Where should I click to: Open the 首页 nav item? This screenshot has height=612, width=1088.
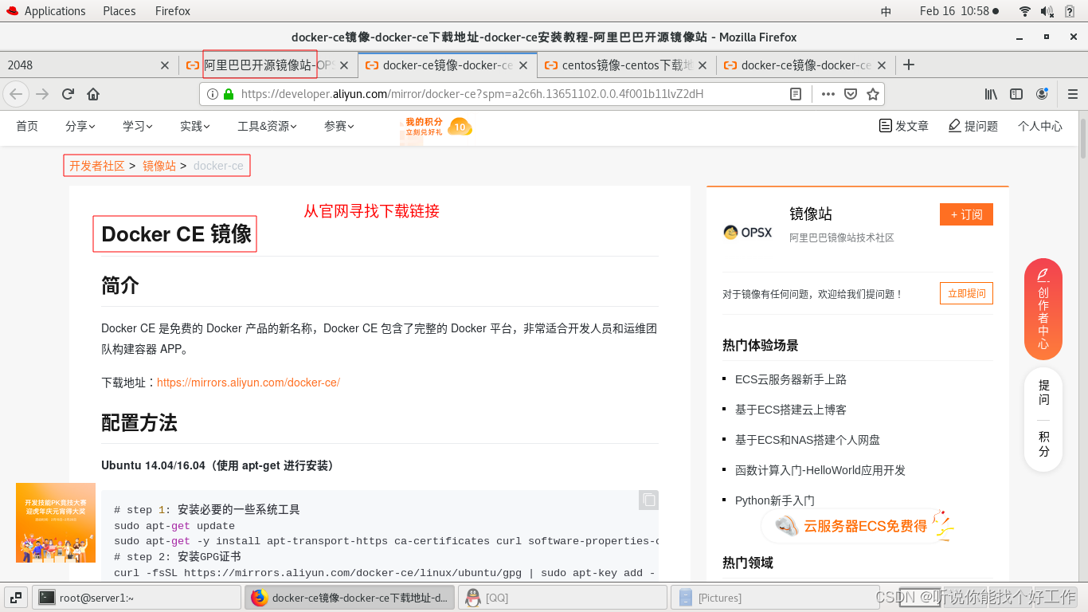tap(27, 126)
